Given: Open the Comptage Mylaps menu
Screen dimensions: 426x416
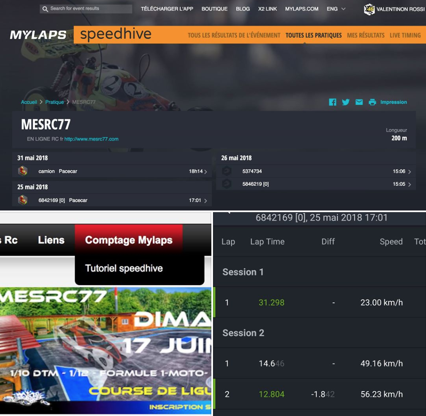Looking at the screenshot, I should tap(129, 240).
